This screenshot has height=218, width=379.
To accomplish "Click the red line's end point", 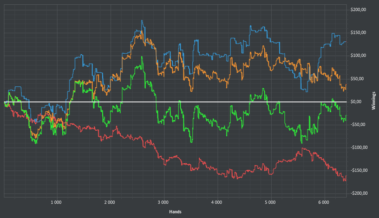I will click(346, 176).
